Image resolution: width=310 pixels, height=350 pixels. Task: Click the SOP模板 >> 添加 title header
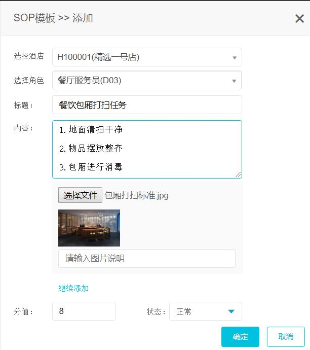pyautogui.click(x=53, y=18)
